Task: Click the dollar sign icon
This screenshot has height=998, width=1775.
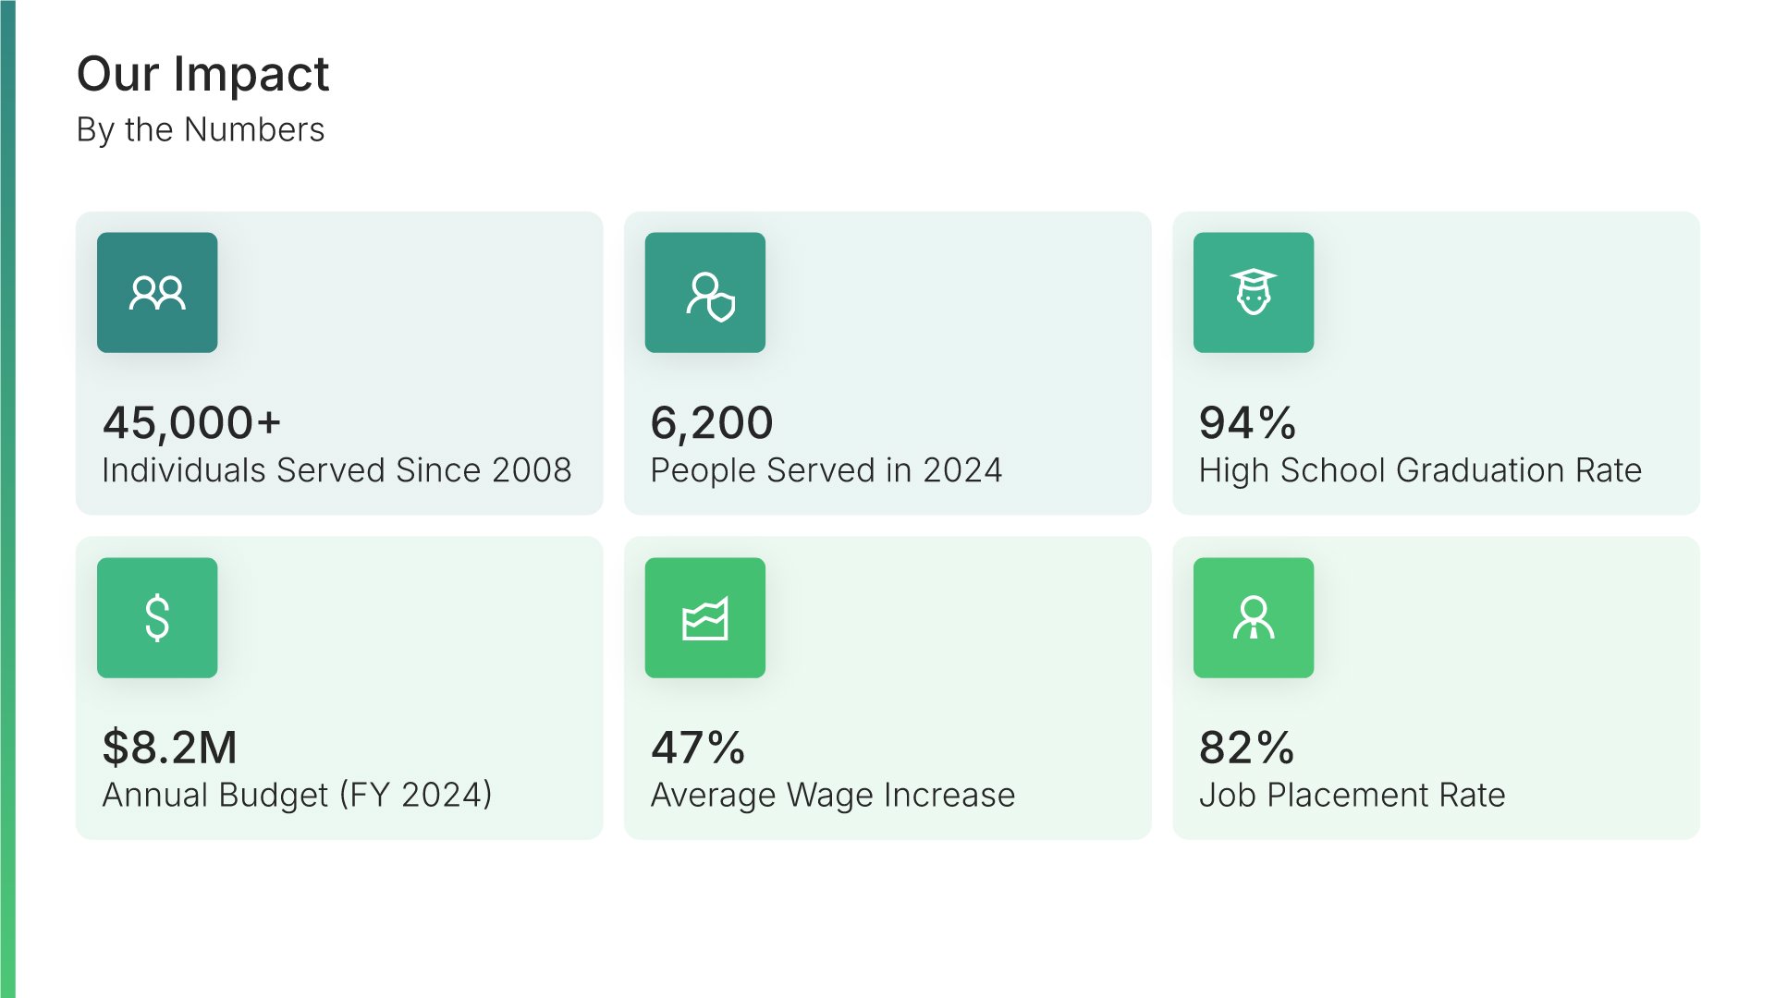Action: pos(157,617)
